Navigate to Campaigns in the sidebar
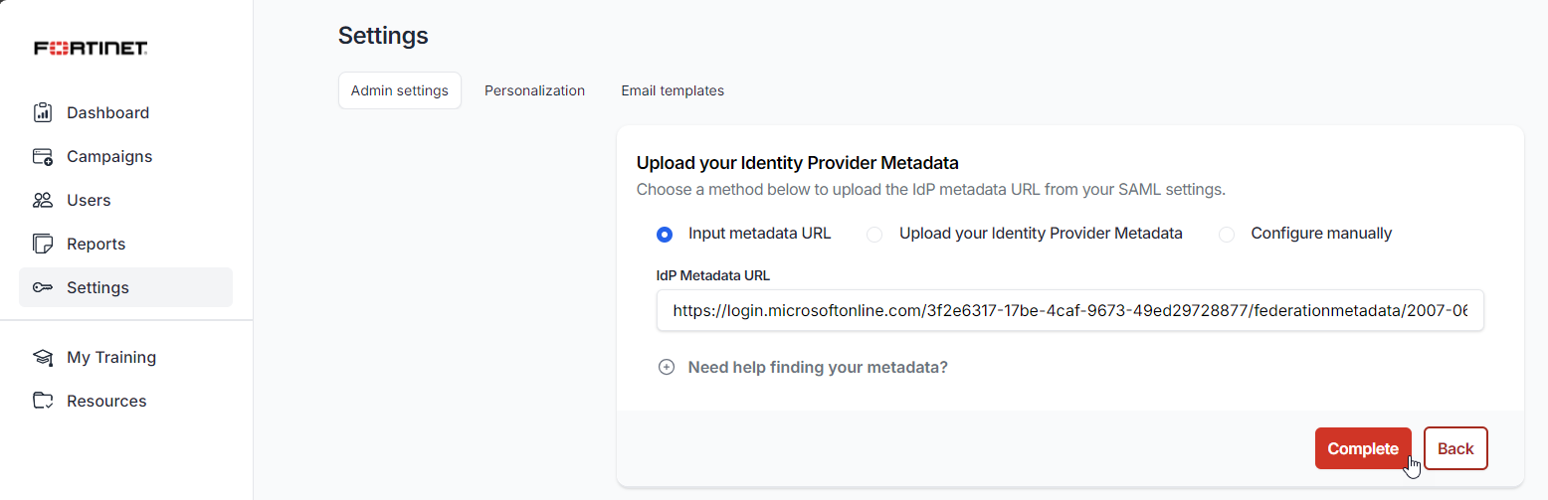Image resolution: width=1548 pixels, height=500 pixels. [x=109, y=156]
